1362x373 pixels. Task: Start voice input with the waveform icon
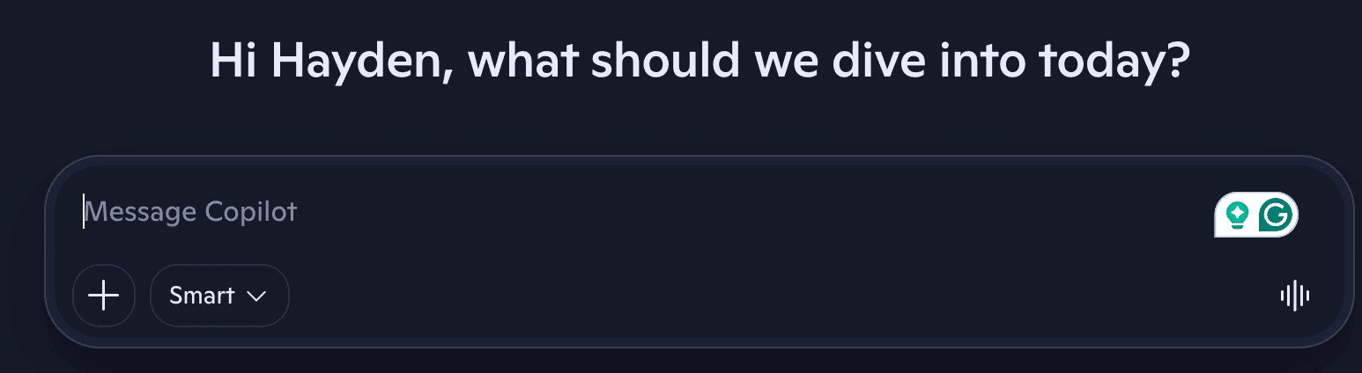point(1294,296)
